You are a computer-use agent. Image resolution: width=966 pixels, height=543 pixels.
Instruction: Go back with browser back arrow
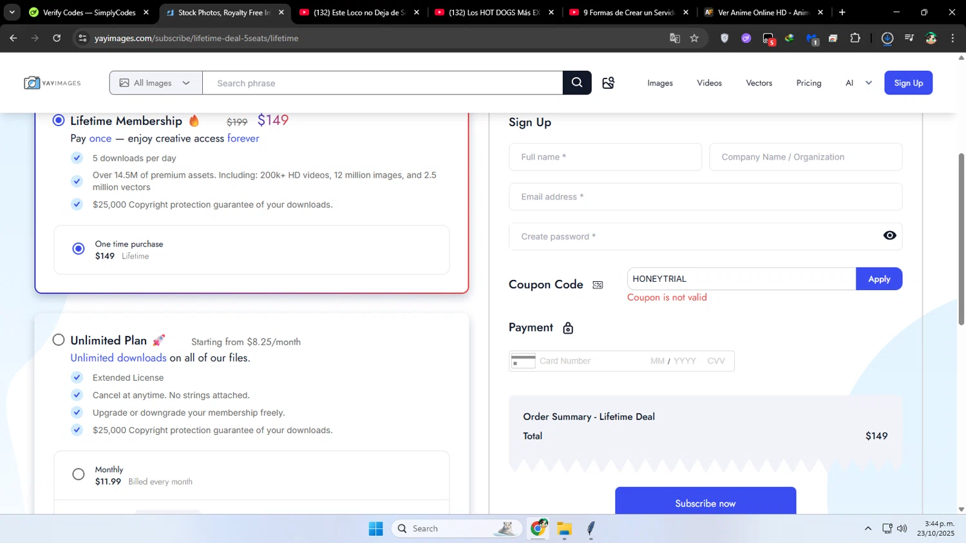[x=14, y=38]
